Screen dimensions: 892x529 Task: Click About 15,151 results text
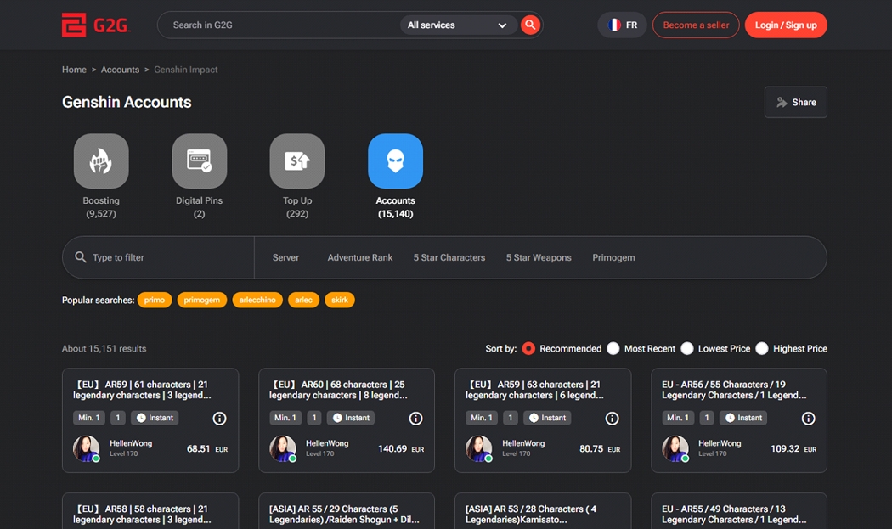[x=104, y=349]
